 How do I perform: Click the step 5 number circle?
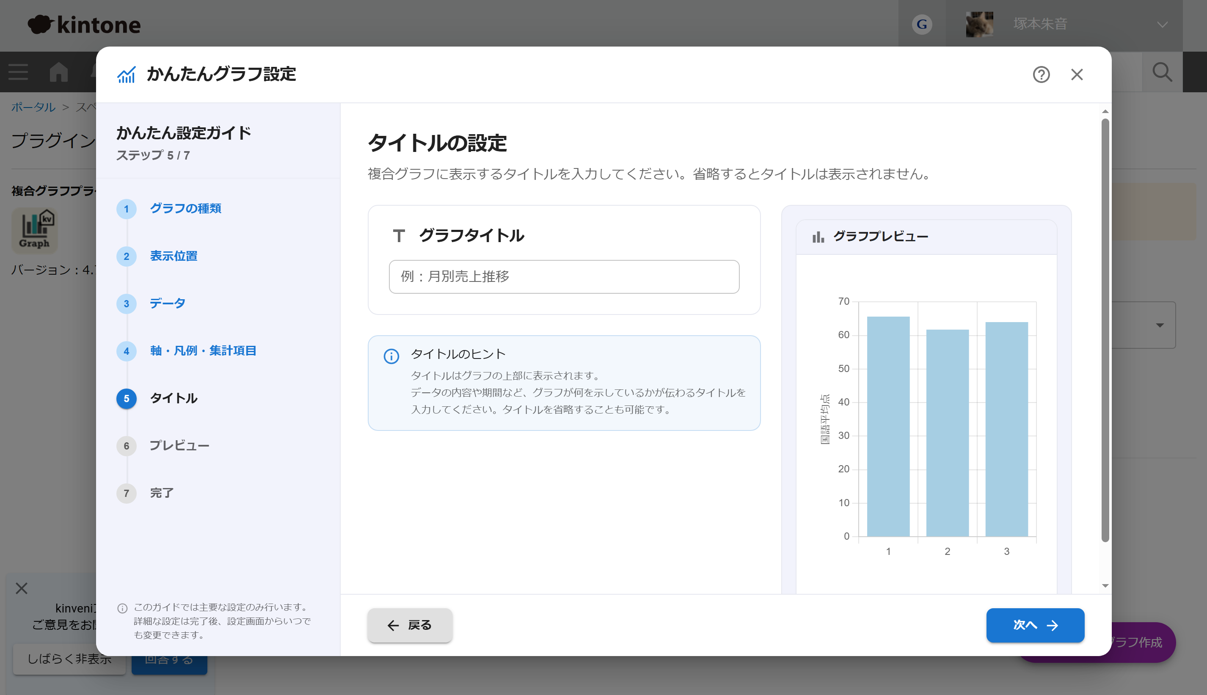[x=127, y=399]
